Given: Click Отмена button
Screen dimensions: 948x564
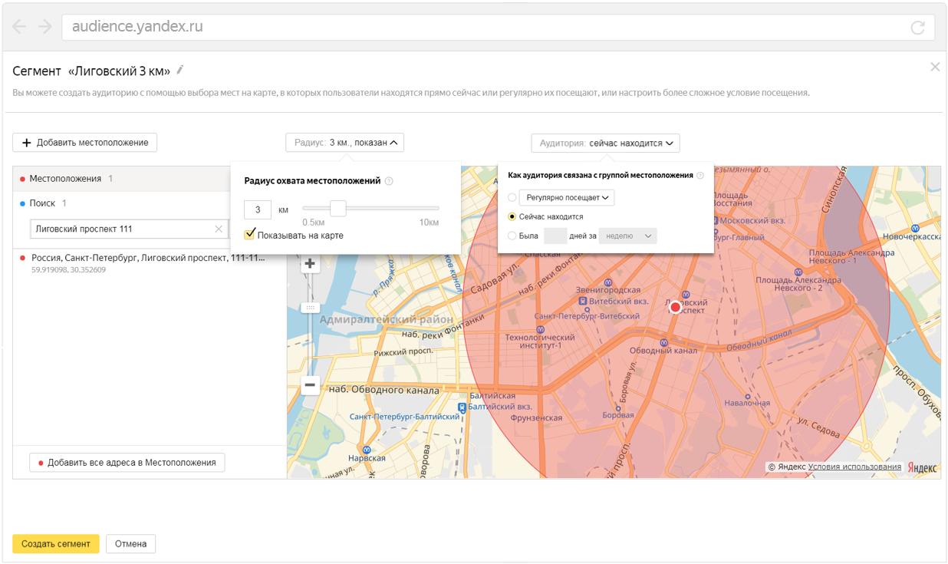Looking at the screenshot, I should click(x=131, y=544).
